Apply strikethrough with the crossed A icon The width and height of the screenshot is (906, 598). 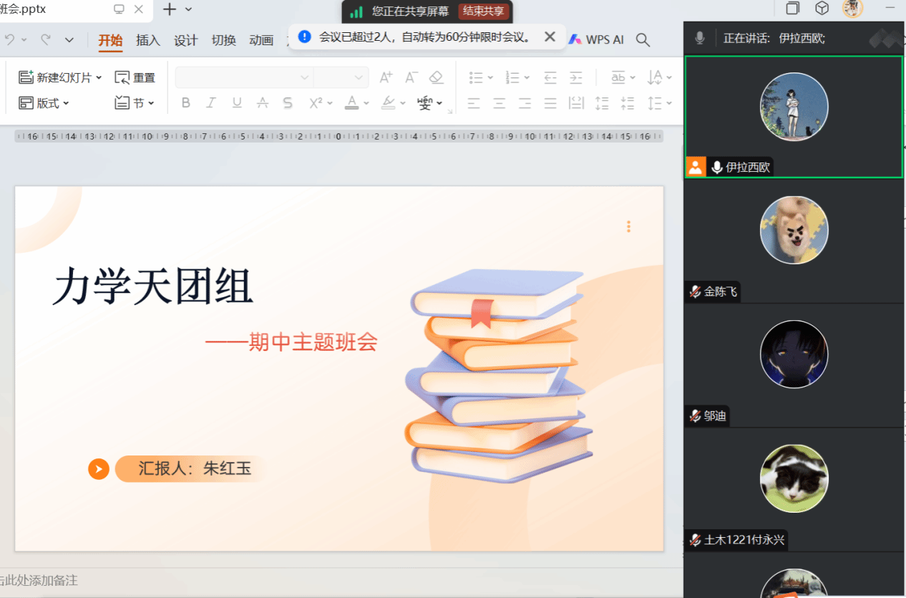coord(263,103)
